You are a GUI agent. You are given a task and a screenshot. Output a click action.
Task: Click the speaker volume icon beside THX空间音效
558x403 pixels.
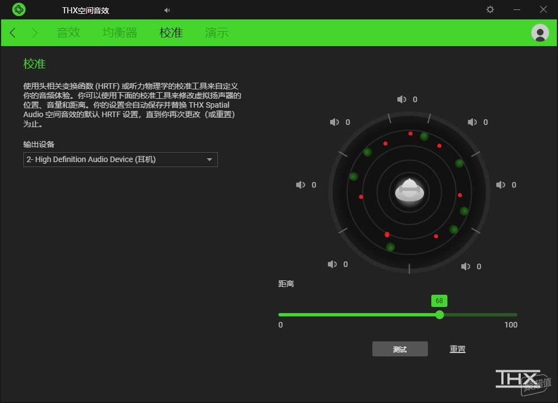[167, 11]
